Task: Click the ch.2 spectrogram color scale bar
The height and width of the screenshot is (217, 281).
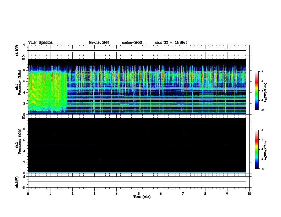Action: coord(257,149)
